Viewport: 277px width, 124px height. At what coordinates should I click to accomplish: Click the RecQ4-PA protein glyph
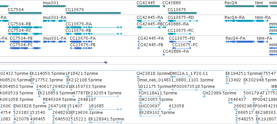[240, 42]
